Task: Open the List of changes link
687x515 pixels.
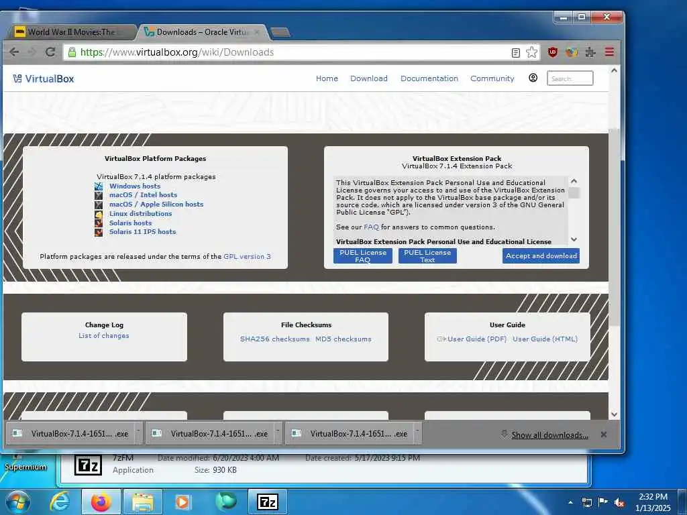Action: [104, 336]
